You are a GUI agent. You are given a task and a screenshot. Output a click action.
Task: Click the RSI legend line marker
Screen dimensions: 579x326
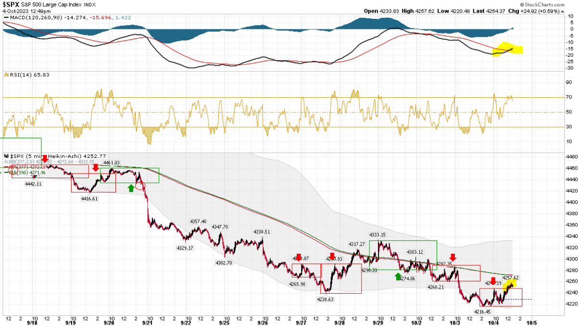(x=7, y=75)
